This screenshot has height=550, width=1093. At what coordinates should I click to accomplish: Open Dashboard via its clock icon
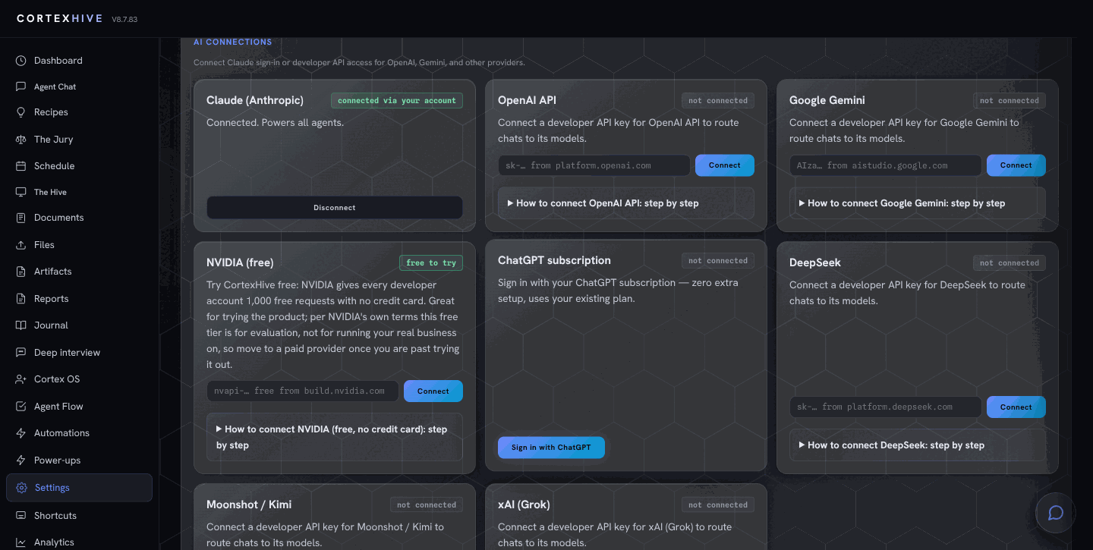(x=21, y=61)
